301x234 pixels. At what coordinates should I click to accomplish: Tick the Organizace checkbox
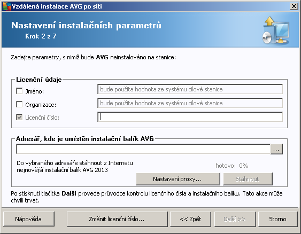tap(19, 105)
